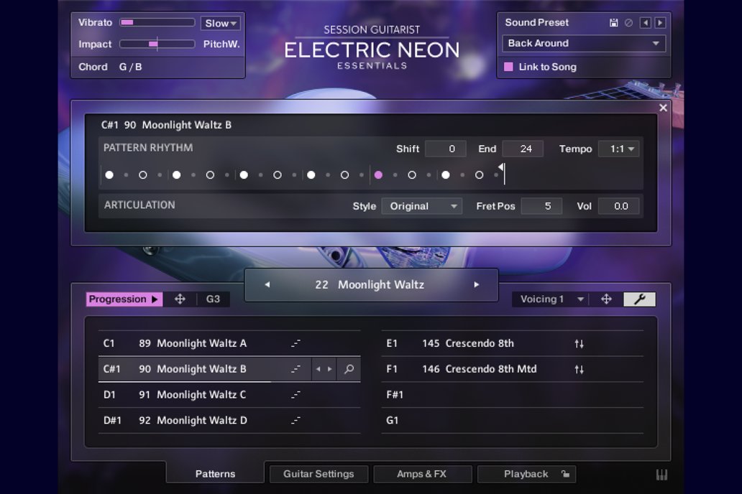This screenshot has height=494, width=742.
Task: Click the save sound preset floppy icon
Action: 613,23
